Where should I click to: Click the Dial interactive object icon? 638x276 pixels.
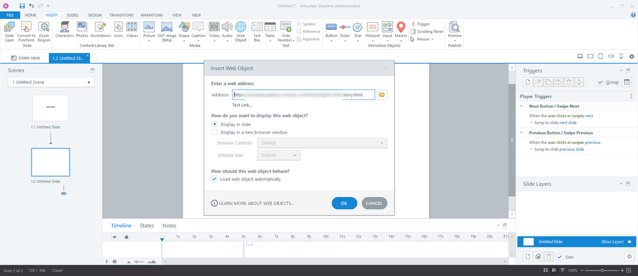point(357,29)
